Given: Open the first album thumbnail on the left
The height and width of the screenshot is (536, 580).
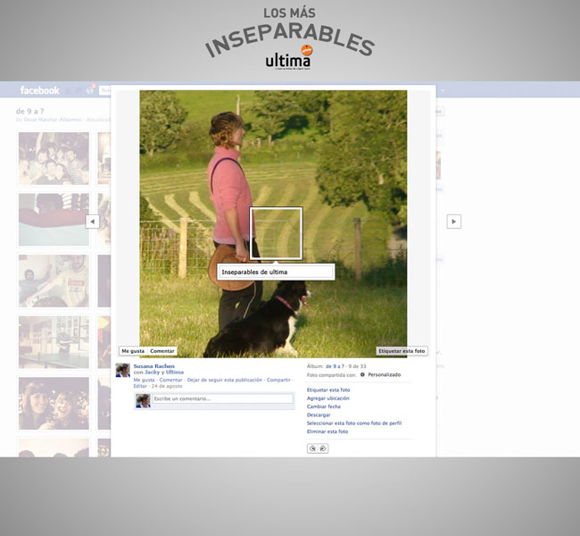Looking at the screenshot, I should [x=54, y=158].
